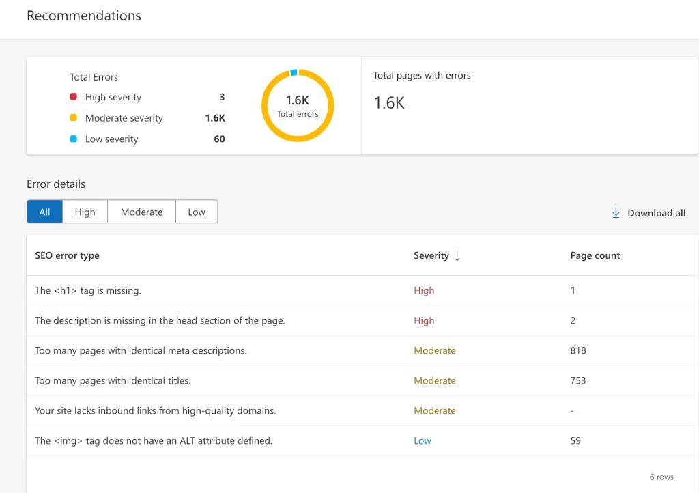Click page count 753

click(x=578, y=380)
